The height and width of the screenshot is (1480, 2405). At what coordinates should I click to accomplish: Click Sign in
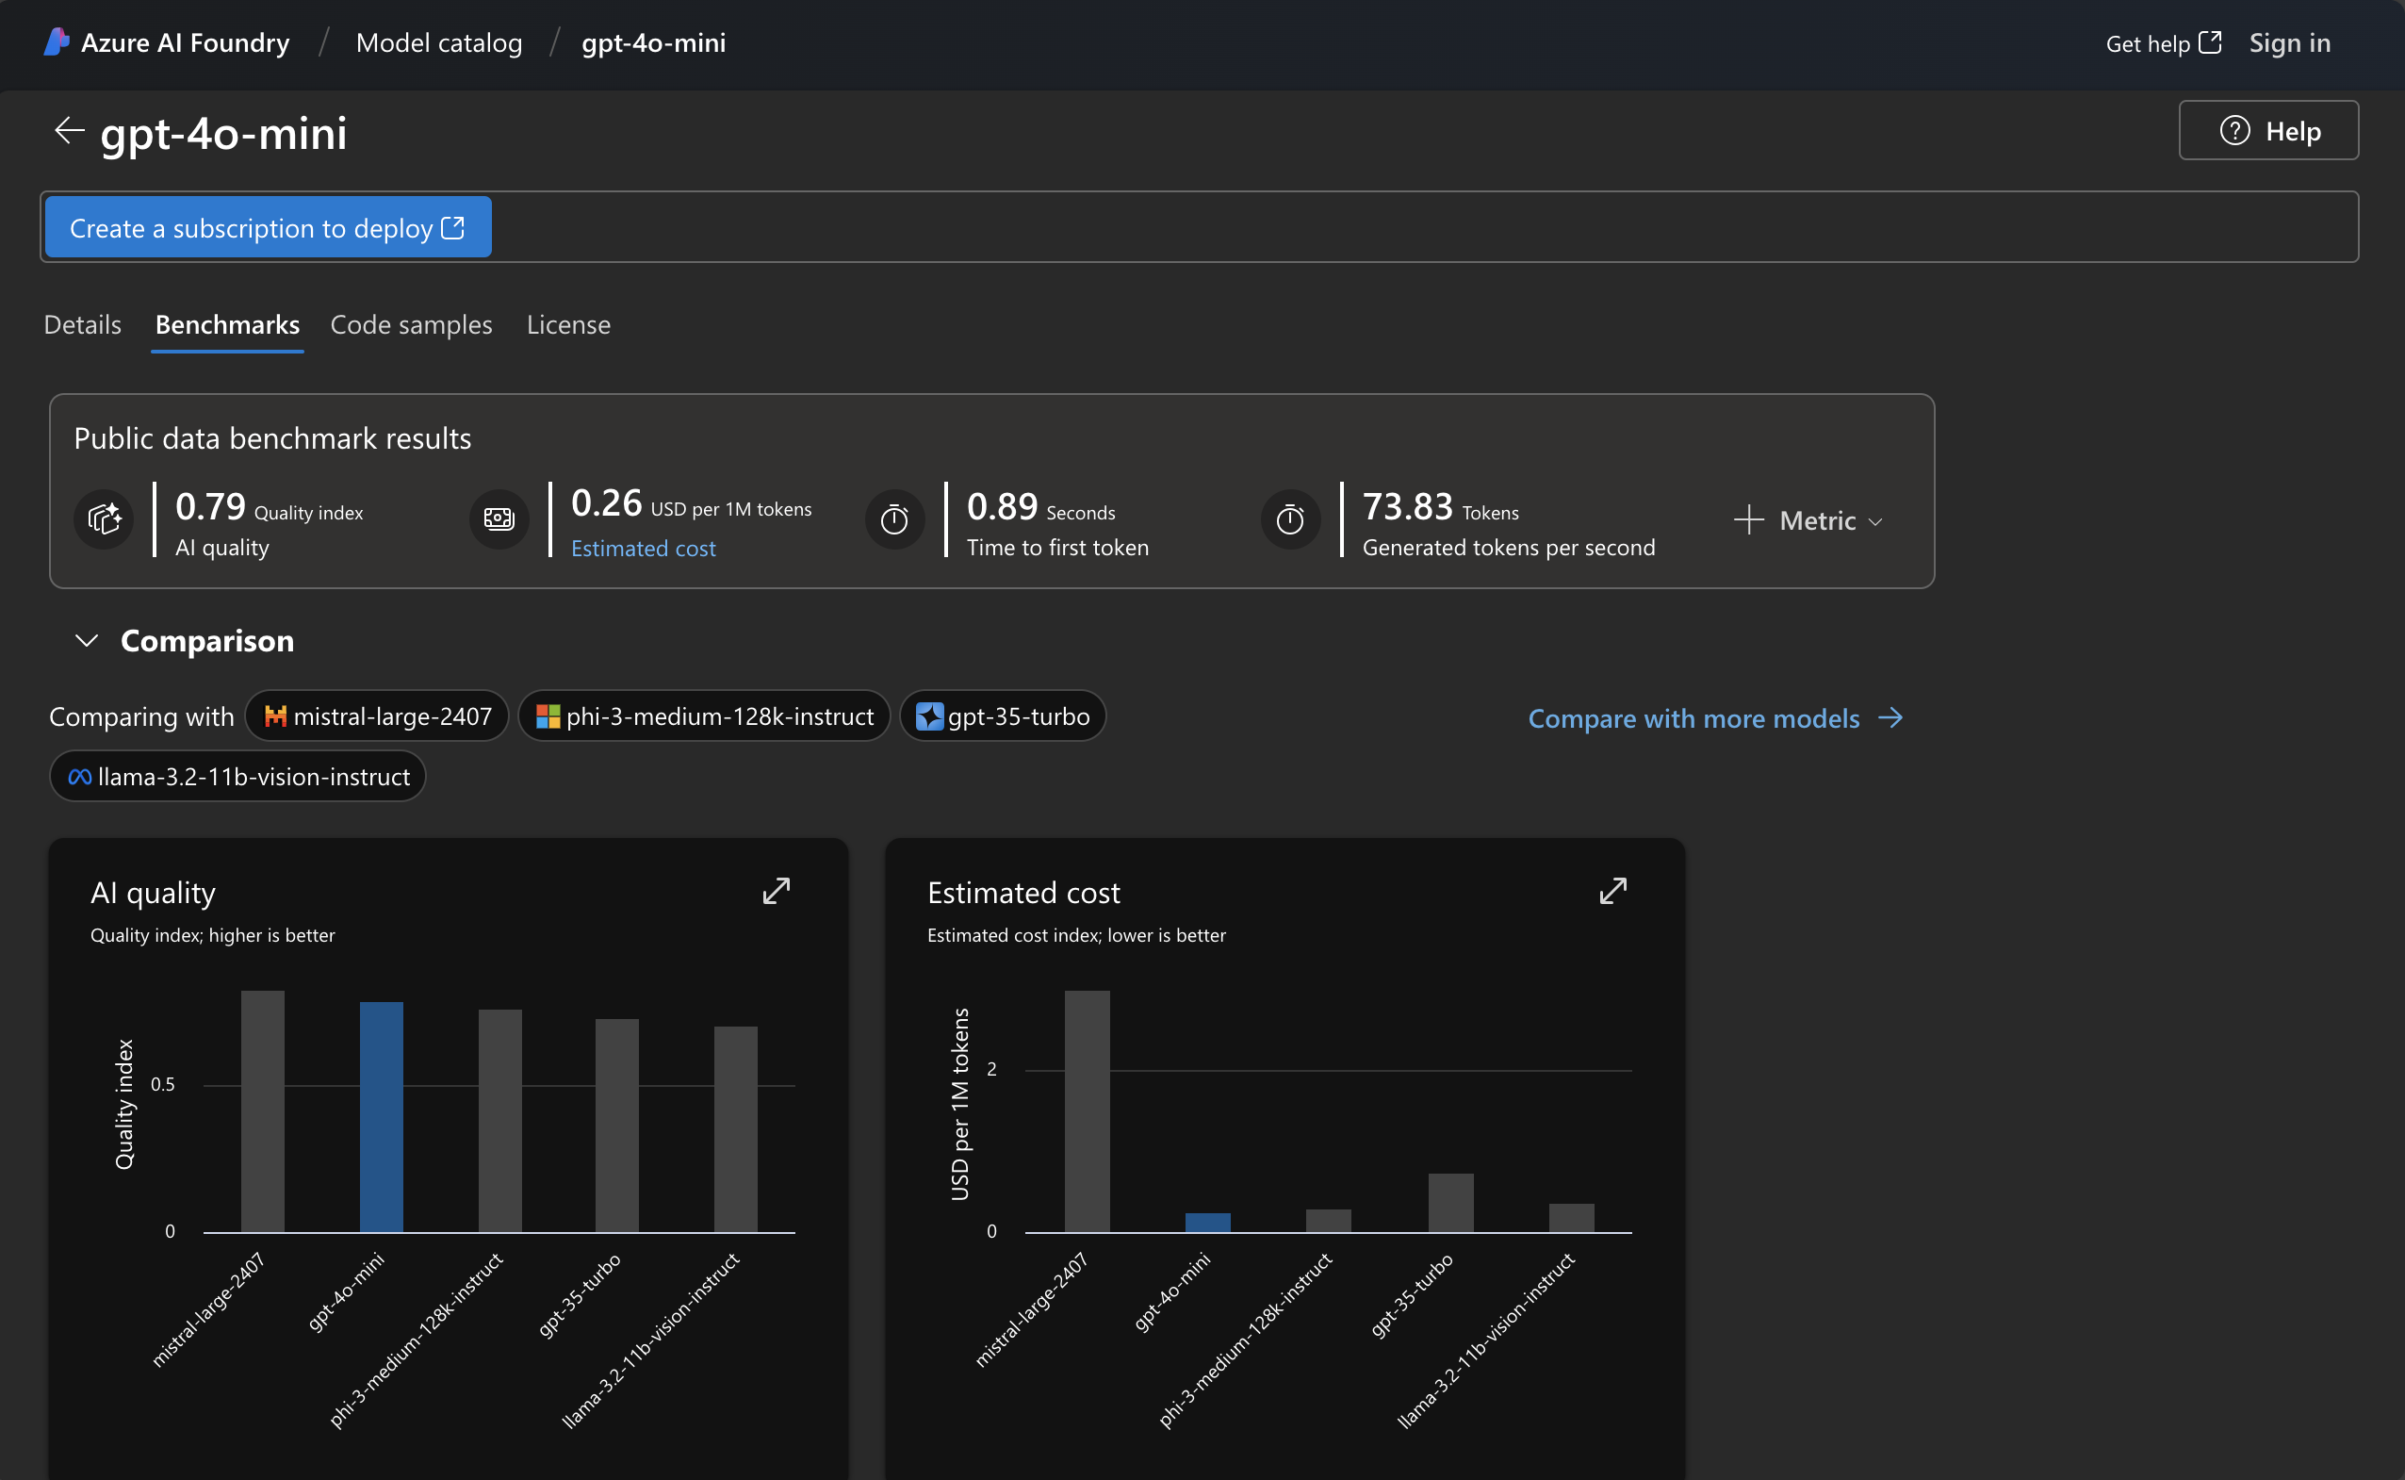tap(2289, 43)
